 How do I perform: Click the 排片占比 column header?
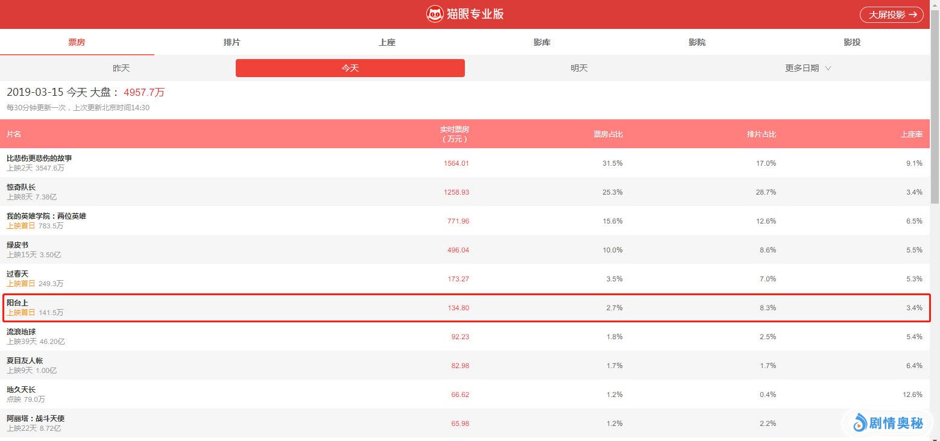[x=761, y=134]
